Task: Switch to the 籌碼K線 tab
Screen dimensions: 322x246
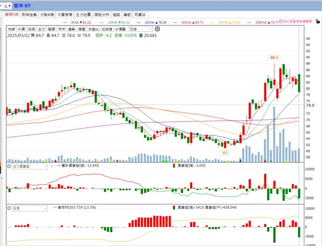Action: pyautogui.click(x=12, y=15)
